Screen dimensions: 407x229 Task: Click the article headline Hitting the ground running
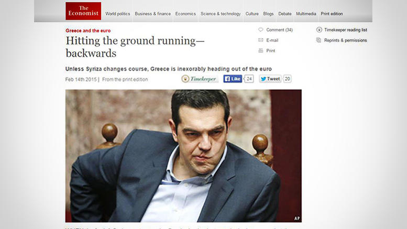[x=135, y=47]
